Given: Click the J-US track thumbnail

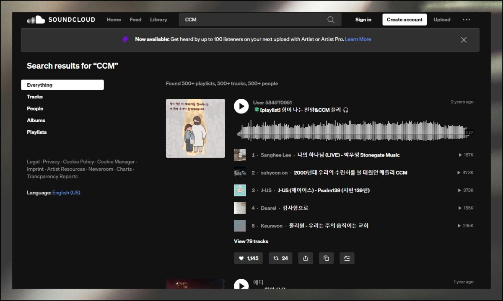Looking at the screenshot, I should tap(240, 190).
